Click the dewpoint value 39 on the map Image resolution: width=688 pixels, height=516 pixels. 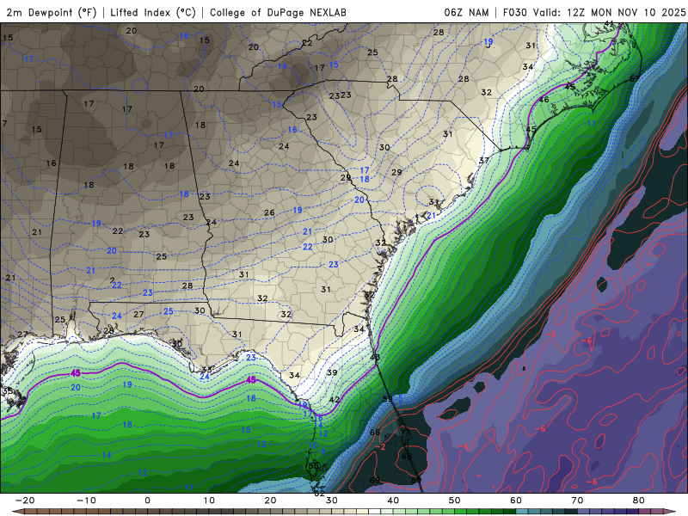click(x=332, y=372)
